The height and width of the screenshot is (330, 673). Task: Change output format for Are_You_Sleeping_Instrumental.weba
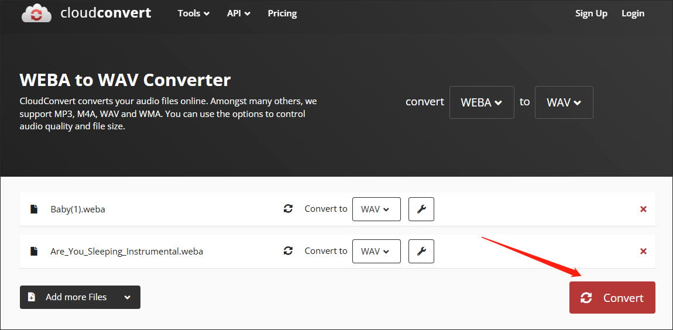pyautogui.click(x=376, y=251)
